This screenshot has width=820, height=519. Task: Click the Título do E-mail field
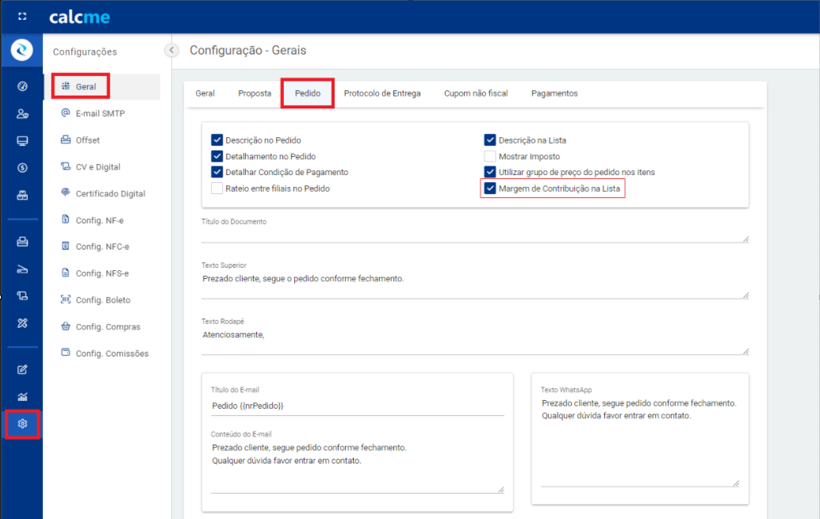tap(357, 406)
